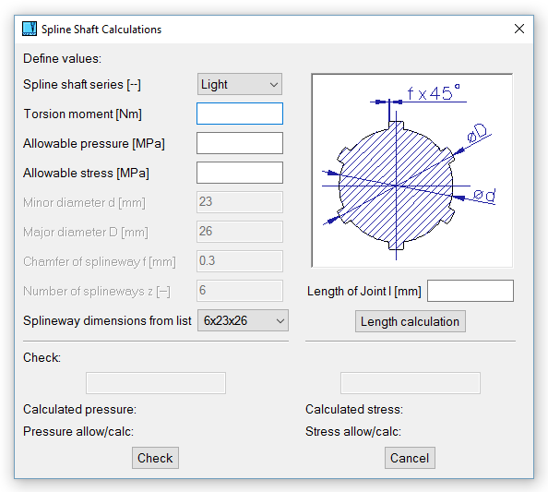Click the Length calculation button
This screenshot has height=492, width=548.
pyautogui.click(x=411, y=321)
